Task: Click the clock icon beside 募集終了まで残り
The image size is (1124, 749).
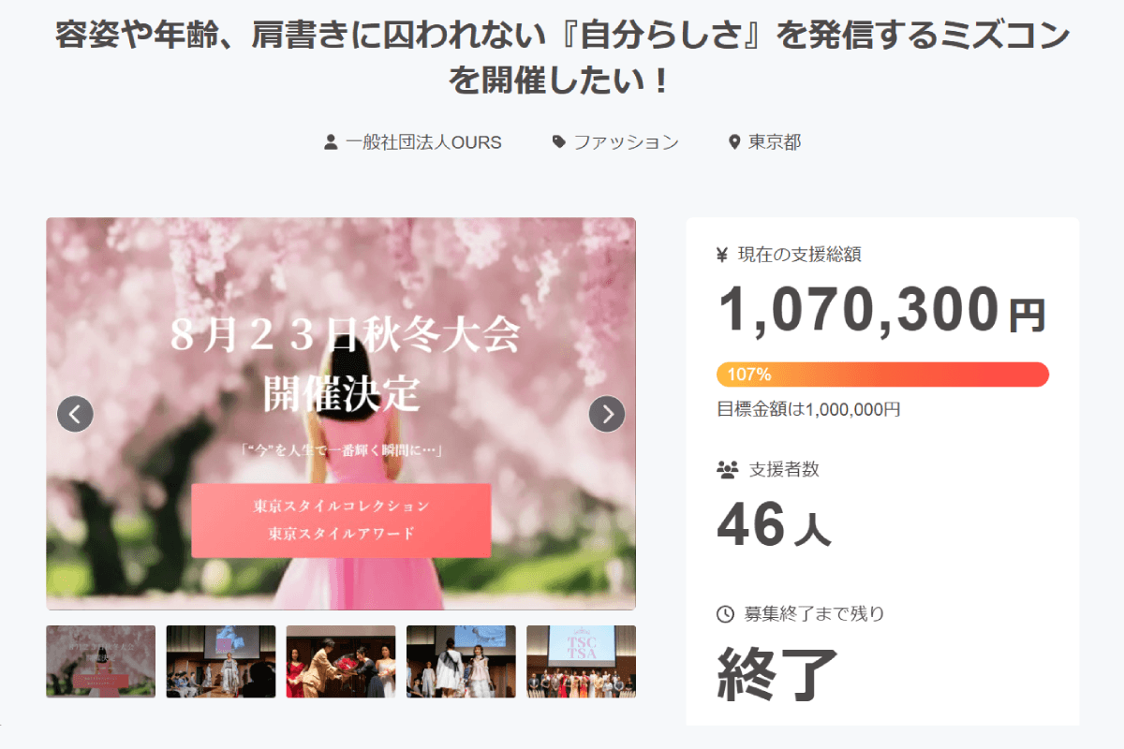Action: pyautogui.click(x=725, y=614)
